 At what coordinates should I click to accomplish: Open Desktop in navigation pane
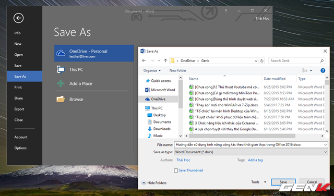coord(157,115)
